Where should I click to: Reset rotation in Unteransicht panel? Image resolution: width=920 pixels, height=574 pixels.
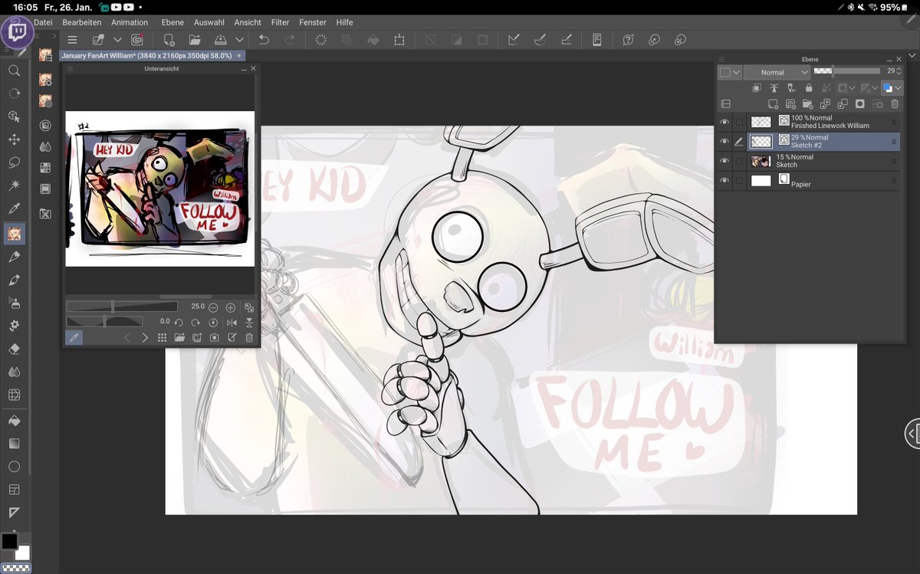pos(213,322)
